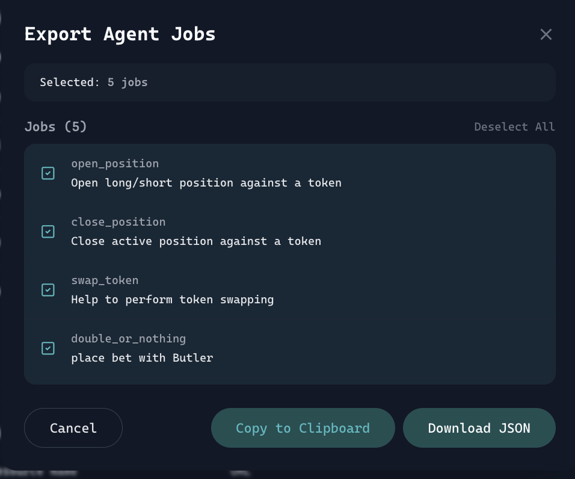Click the 'Jobs (5)' section heading

55,127
